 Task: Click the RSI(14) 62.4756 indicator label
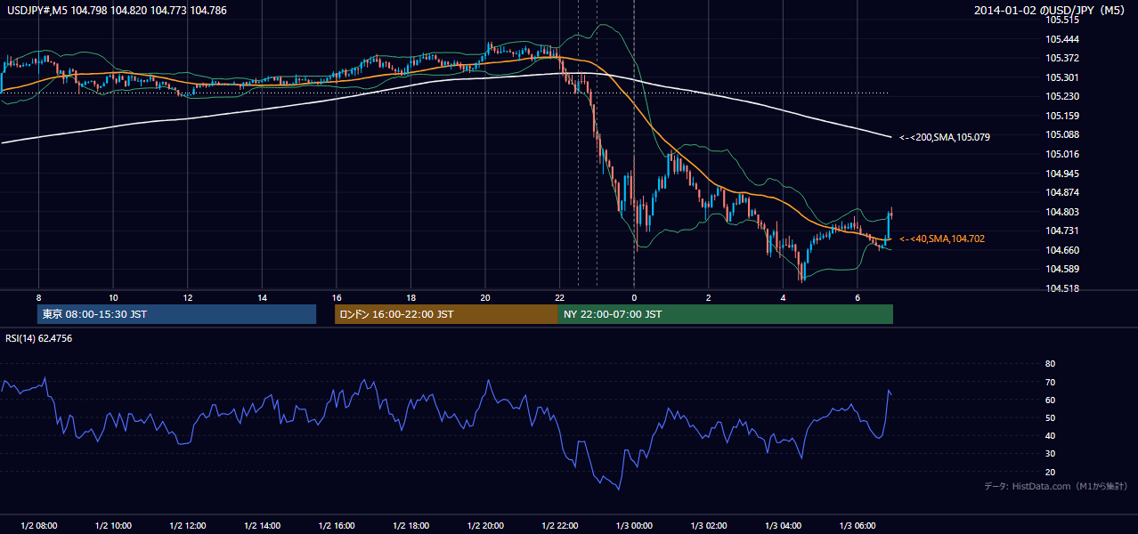click(x=39, y=338)
